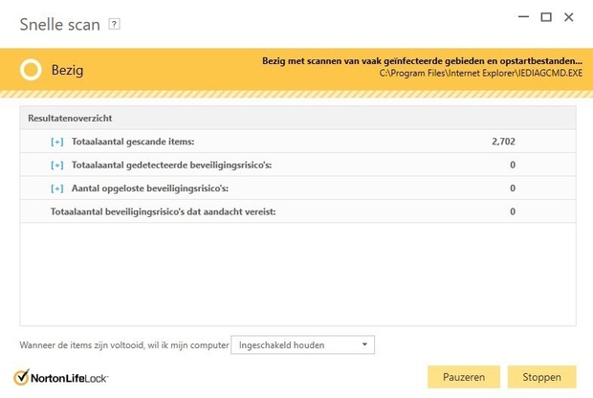Click the Snelle scan window title
The image size is (593, 398).
click(x=59, y=24)
